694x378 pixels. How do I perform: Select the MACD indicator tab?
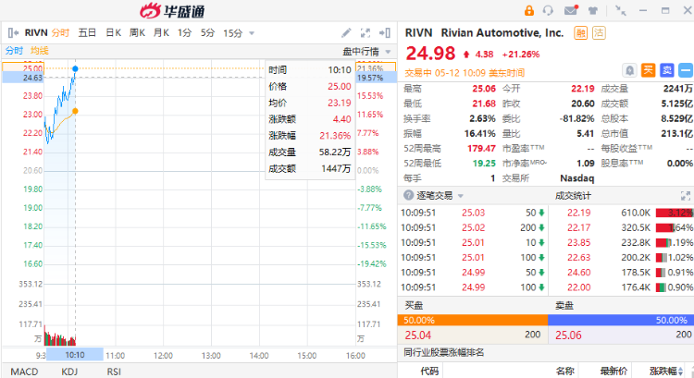click(24, 372)
